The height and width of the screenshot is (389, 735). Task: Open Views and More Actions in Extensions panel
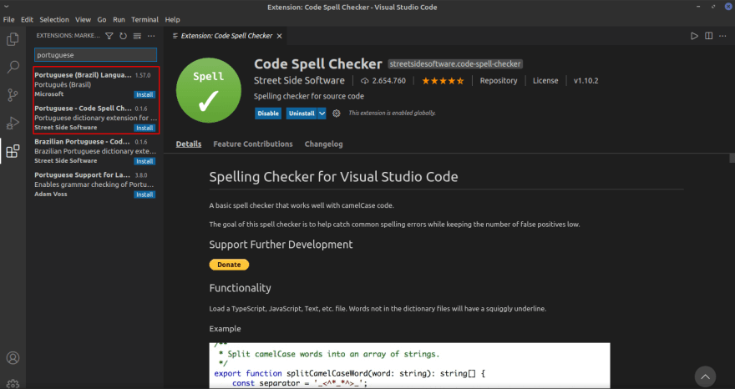(151, 36)
